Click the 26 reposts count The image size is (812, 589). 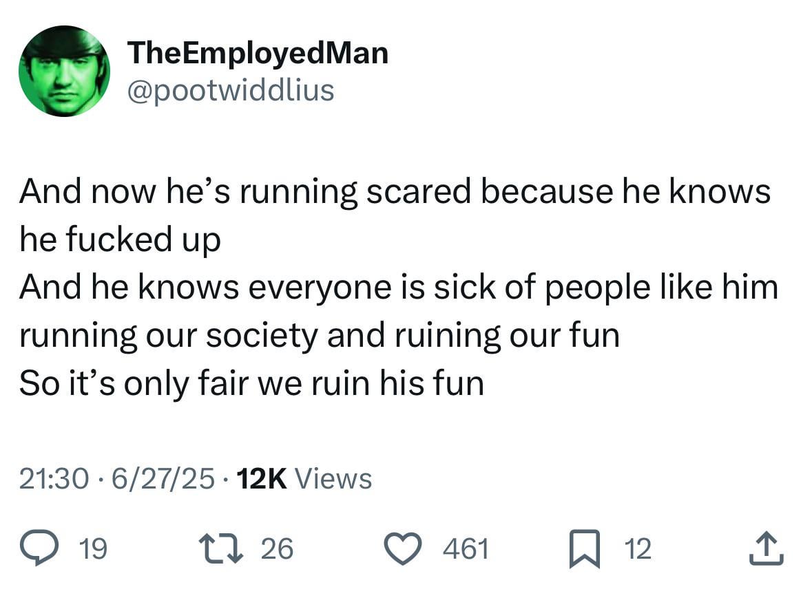click(x=277, y=549)
